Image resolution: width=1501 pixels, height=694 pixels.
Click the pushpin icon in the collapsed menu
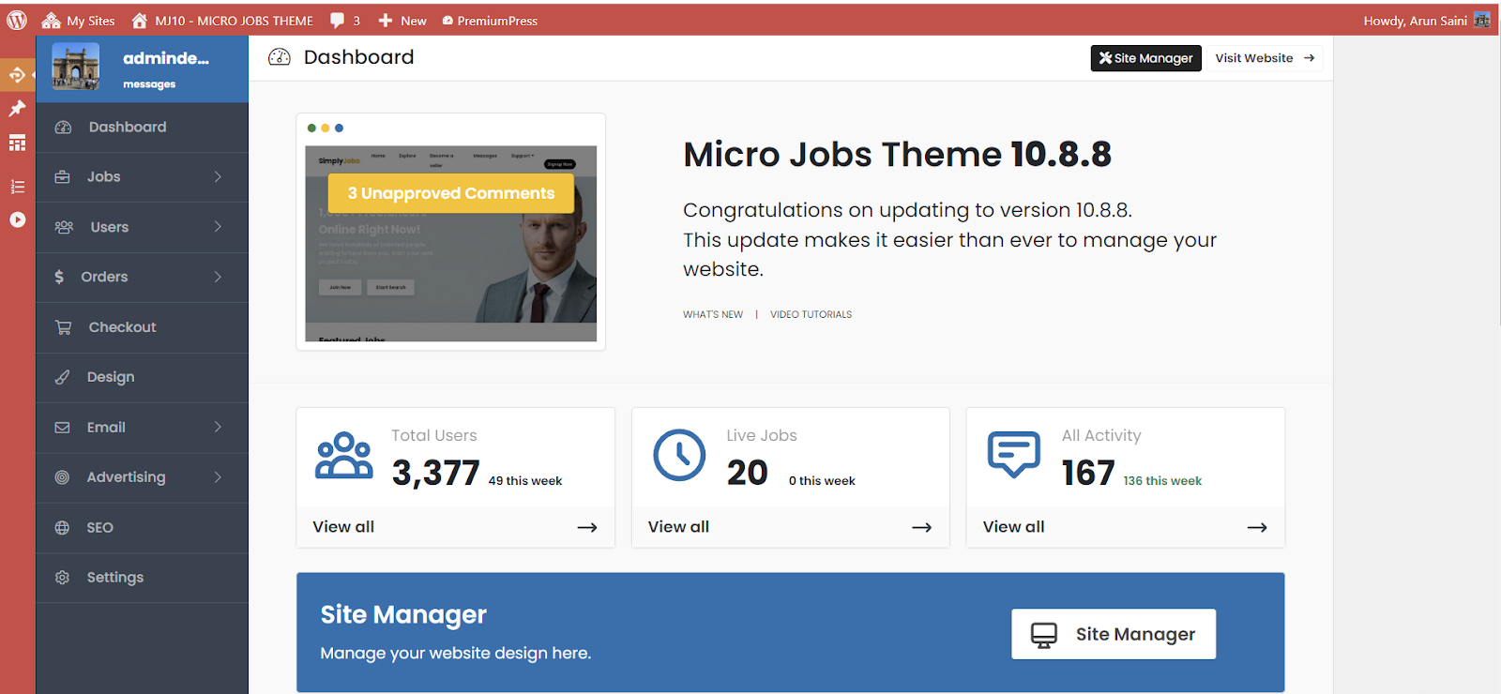pos(17,109)
